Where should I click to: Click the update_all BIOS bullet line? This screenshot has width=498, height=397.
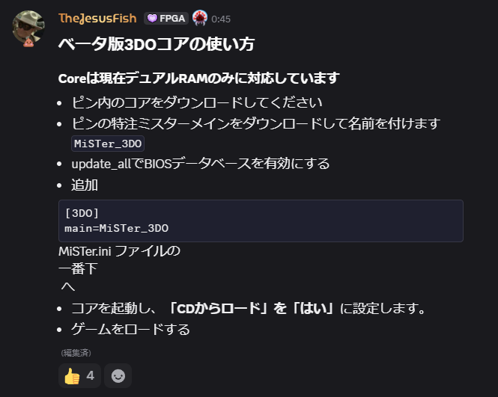tap(201, 164)
